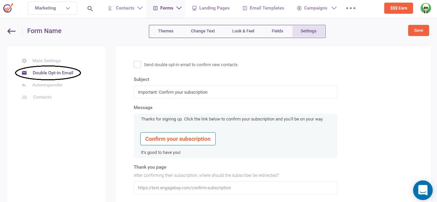Click the Subject text field

coord(235,92)
